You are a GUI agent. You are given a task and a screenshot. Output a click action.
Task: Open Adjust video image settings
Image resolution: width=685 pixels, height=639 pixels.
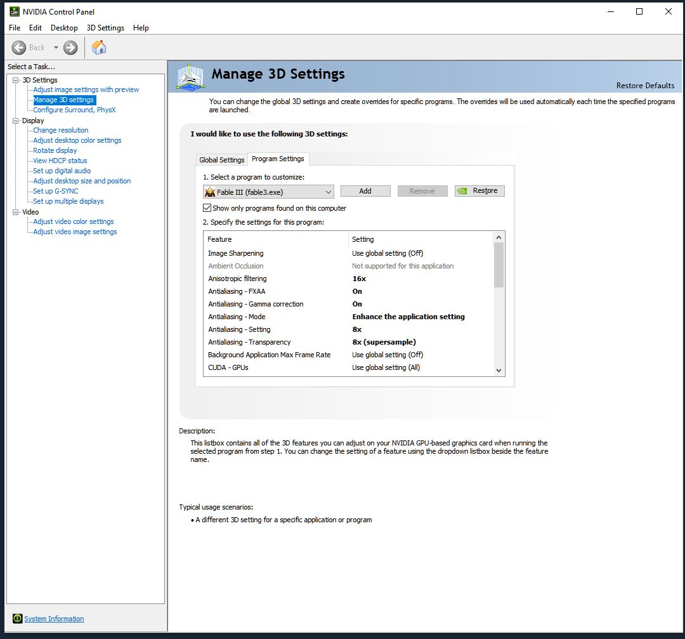pyautogui.click(x=75, y=232)
